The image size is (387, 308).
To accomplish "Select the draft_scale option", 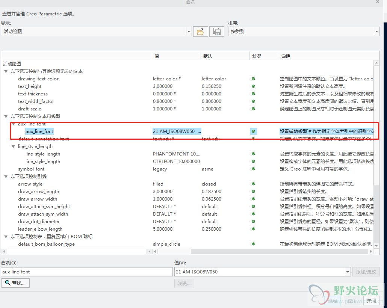I will point(30,109).
